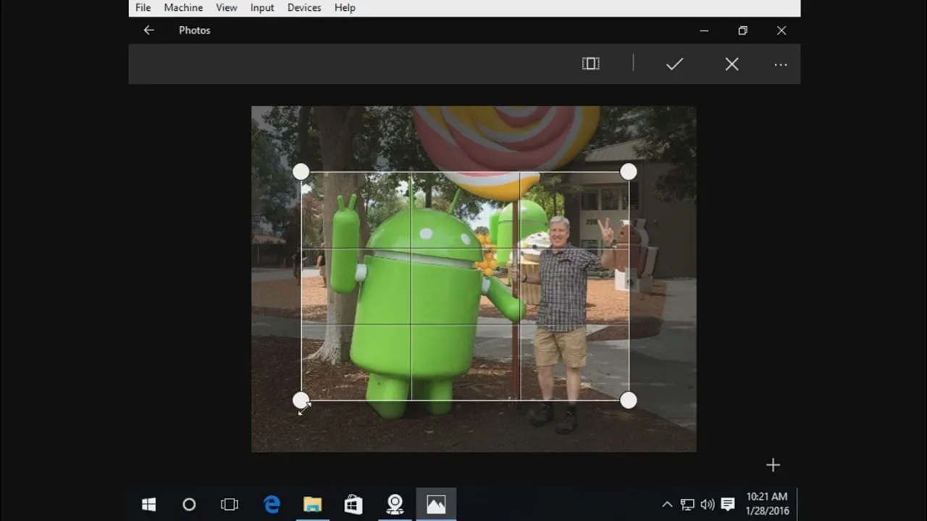Open the View menu
Viewport: 927px width, 521px height.
pos(226,7)
